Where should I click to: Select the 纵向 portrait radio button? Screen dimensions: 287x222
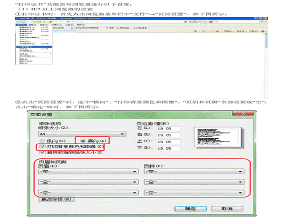[x=42, y=141]
